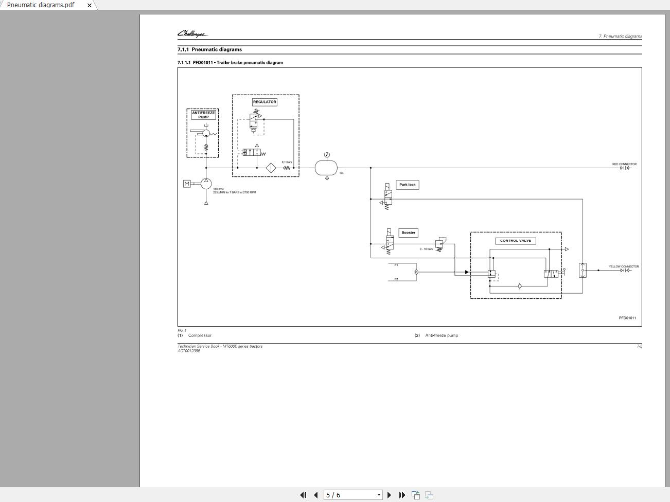Click the motor M symbol beside the compressor
Screen dimensions: 670x502
[187, 184]
